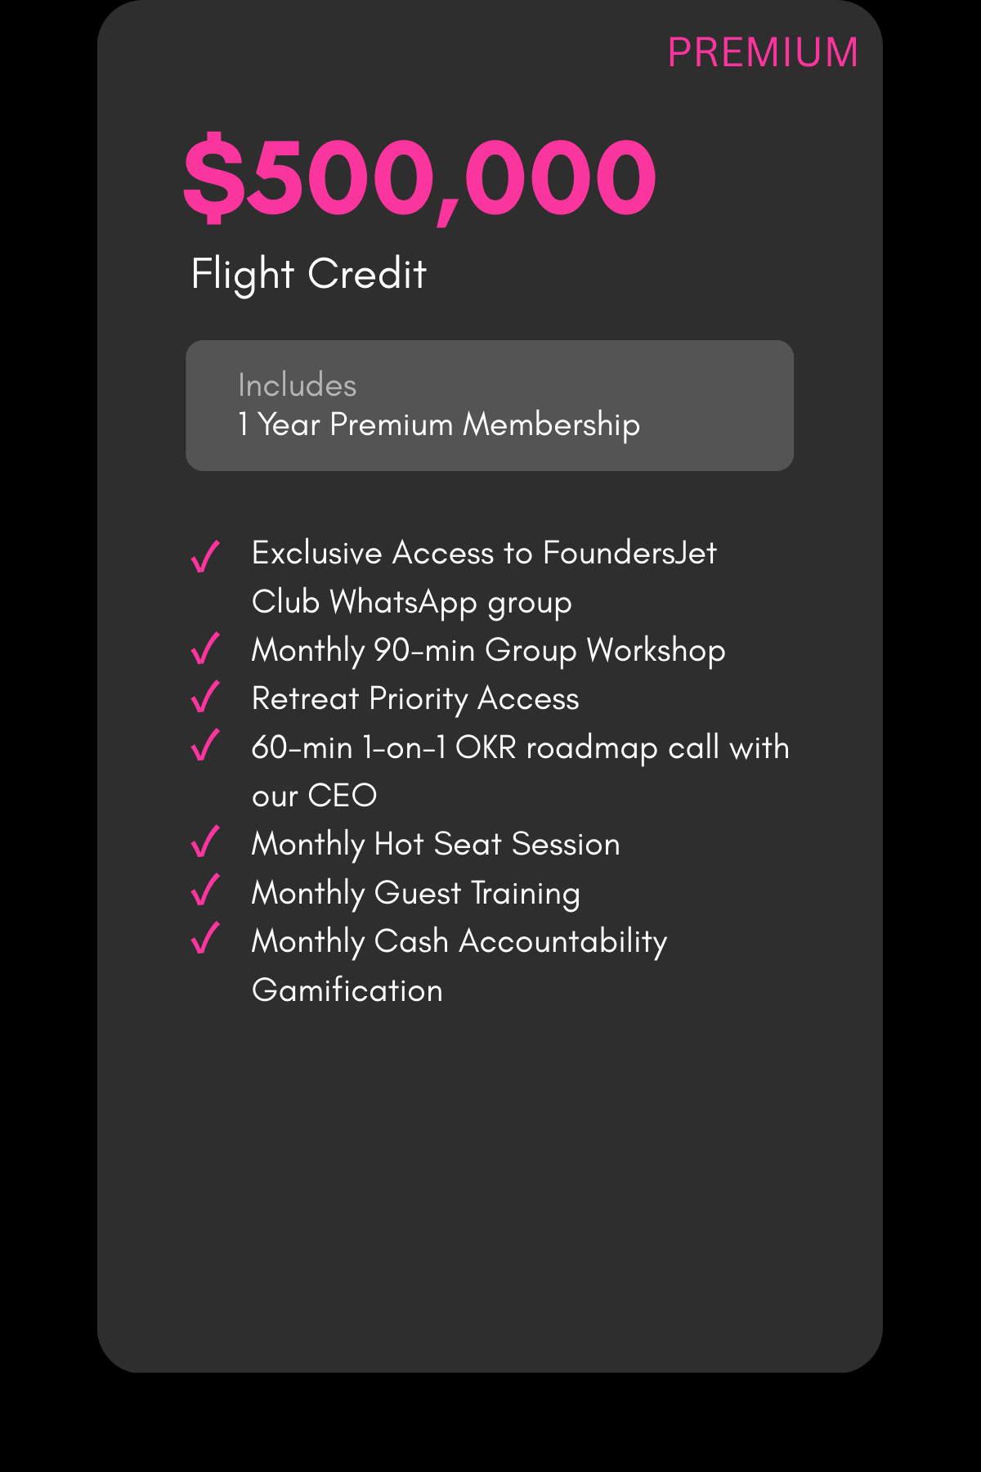The width and height of the screenshot is (981, 1472).
Task: Click the 60-min 1-on-1 OKR roadmap call text
Action: click(521, 771)
